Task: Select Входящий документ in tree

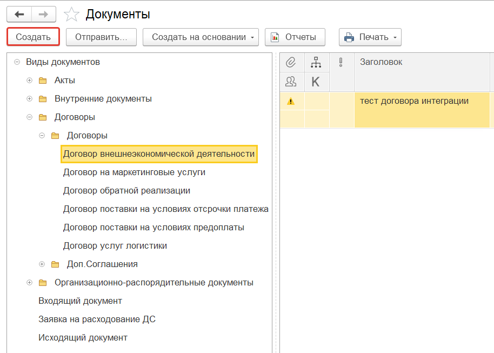Action: [80, 301]
